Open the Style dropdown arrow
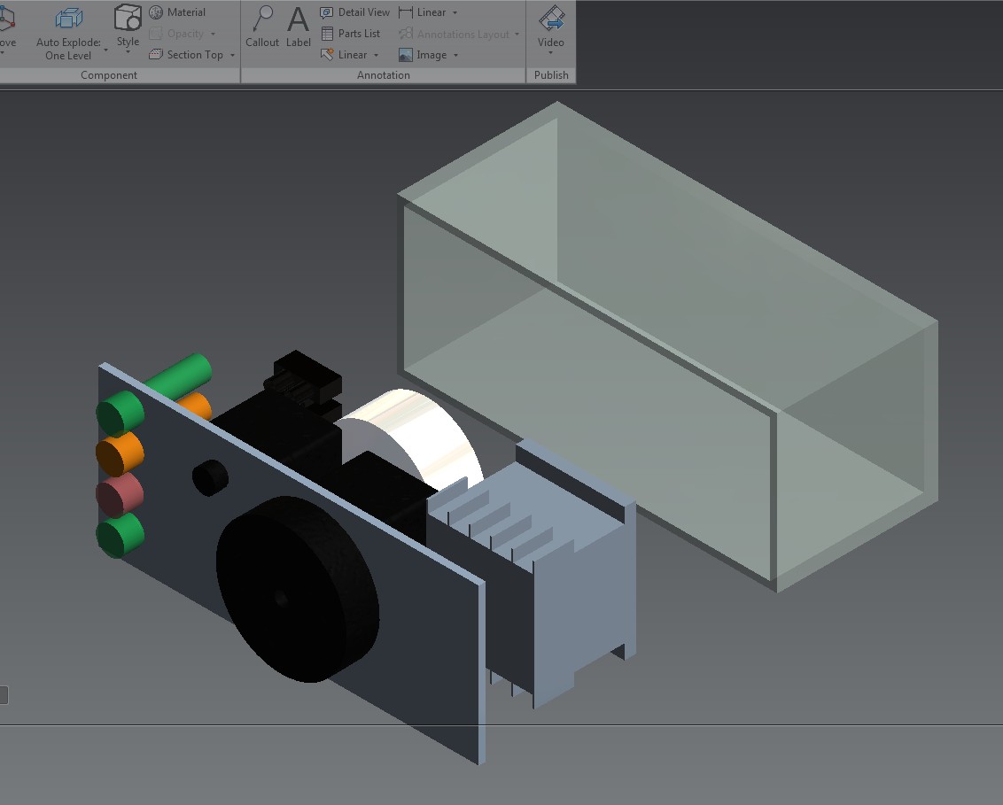The image size is (1003, 805). pos(128,52)
